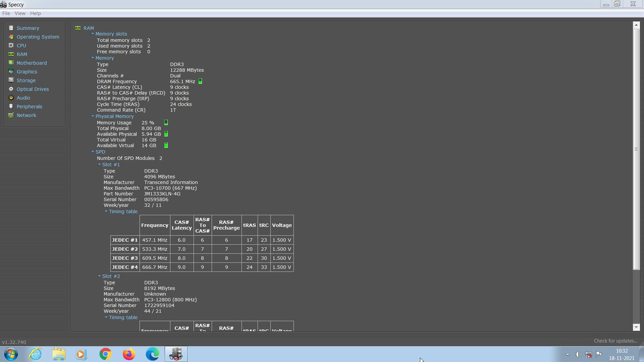Click the vertical scrollbar thumb
Image resolution: width=644 pixels, height=362 pixels.
[x=636, y=149]
